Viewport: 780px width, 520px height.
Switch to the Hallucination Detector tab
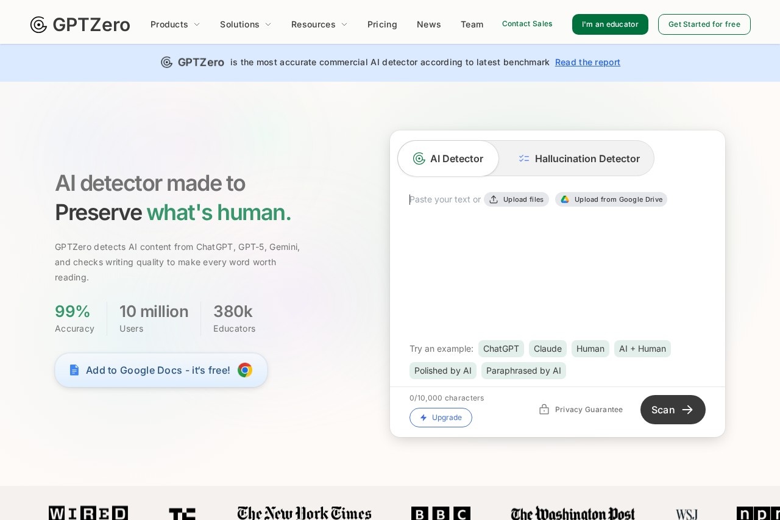[587, 158]
